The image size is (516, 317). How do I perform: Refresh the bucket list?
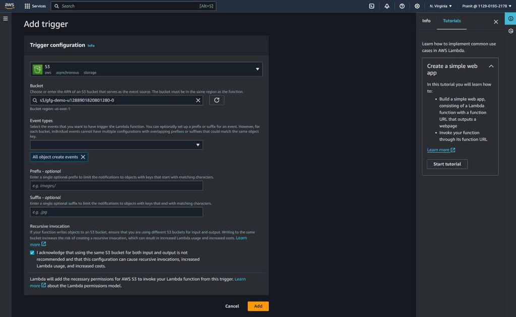click(x=217, y=100)
